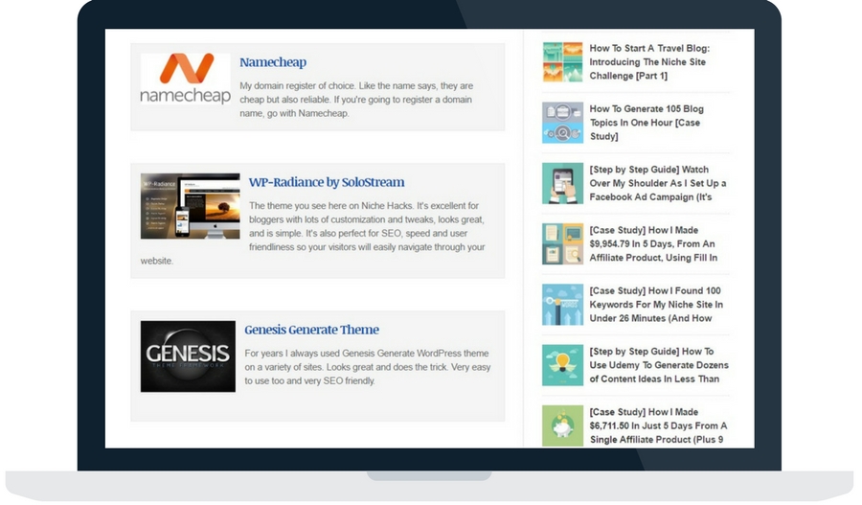Click the Namecheap description paragraph text
This screenshot has width=862, height=505.
point(356,100)
